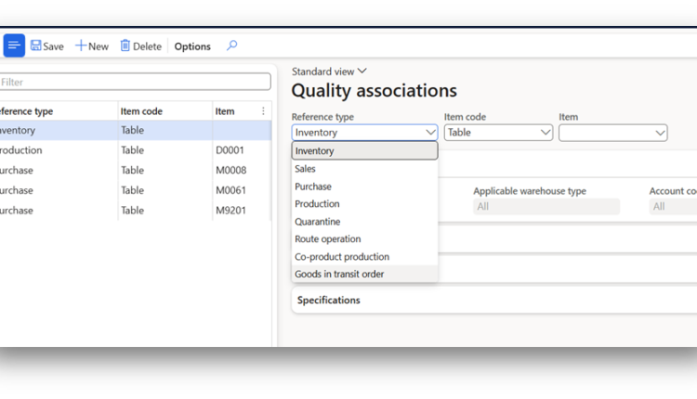Choose Quarantine in the dropdown list
This screenshot has width=697, height=399.
tap(317, 222)
